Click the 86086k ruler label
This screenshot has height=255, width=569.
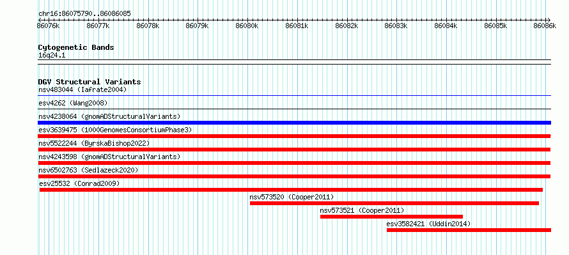(x=545, y=26)
